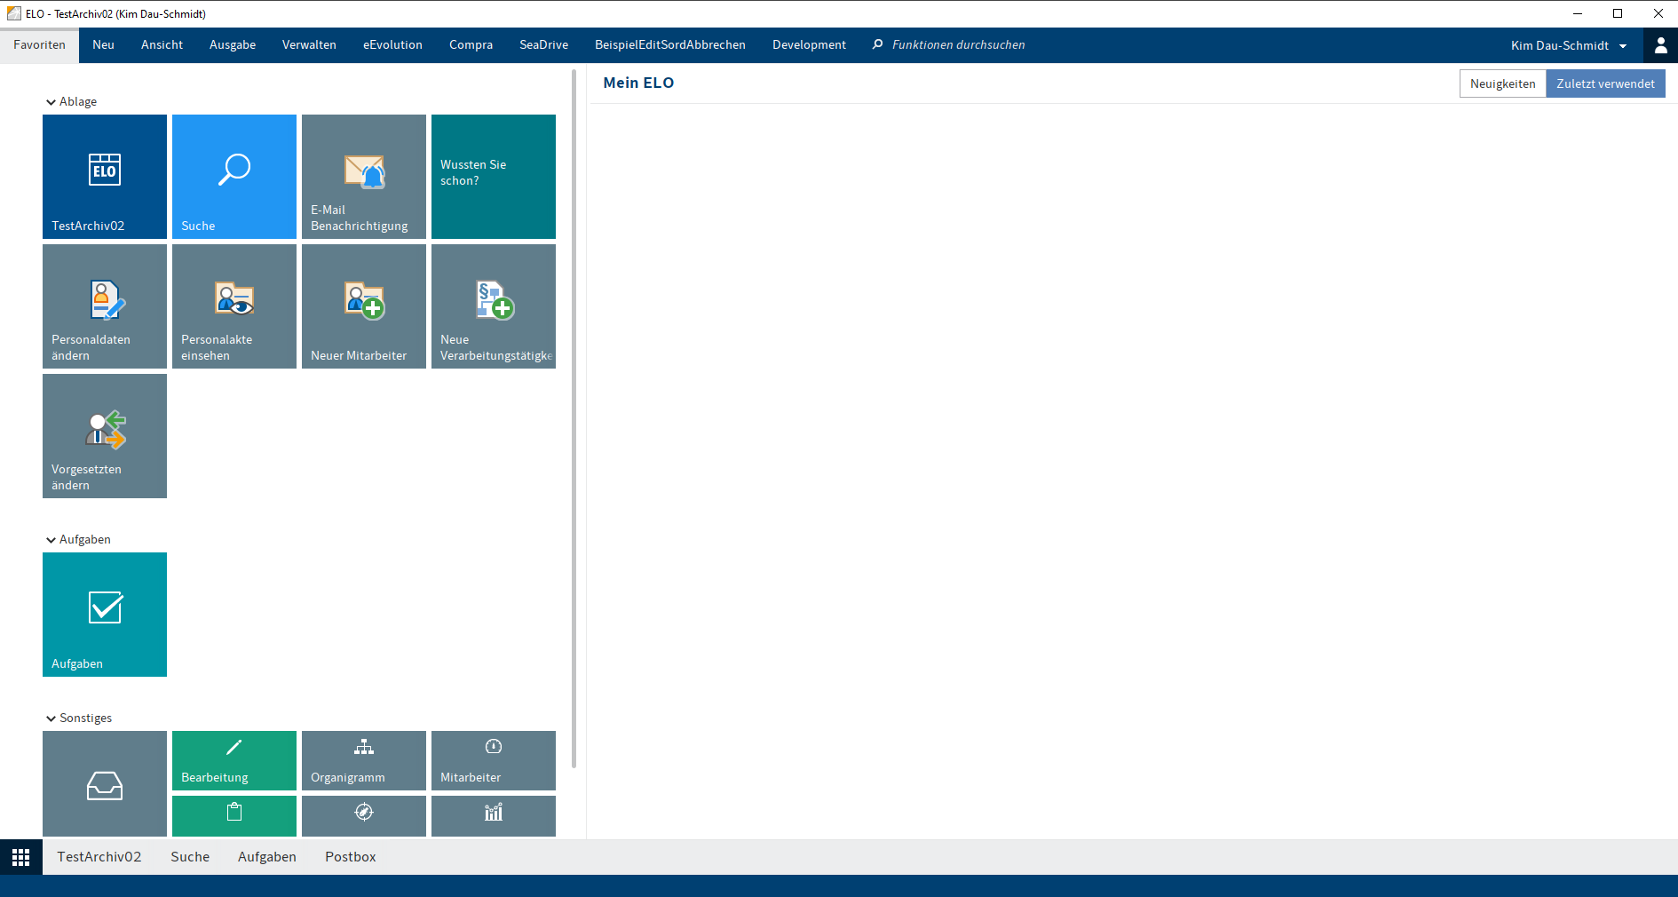
Task: Open Neuer Mitarbeiter tile
Action: click(364, 306)
